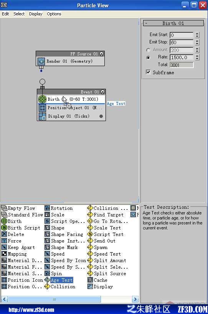Pick the Spawn test from the depot
The height and width of the screenshot is (314, 208).
[x=97, y=247]
